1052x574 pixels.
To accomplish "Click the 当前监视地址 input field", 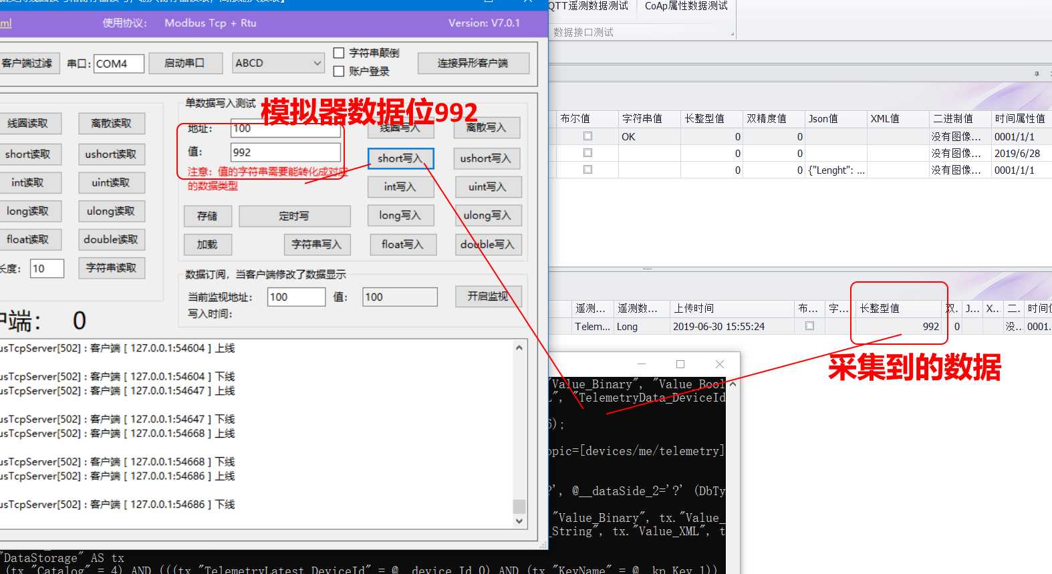I will click(x=297, y=297).
